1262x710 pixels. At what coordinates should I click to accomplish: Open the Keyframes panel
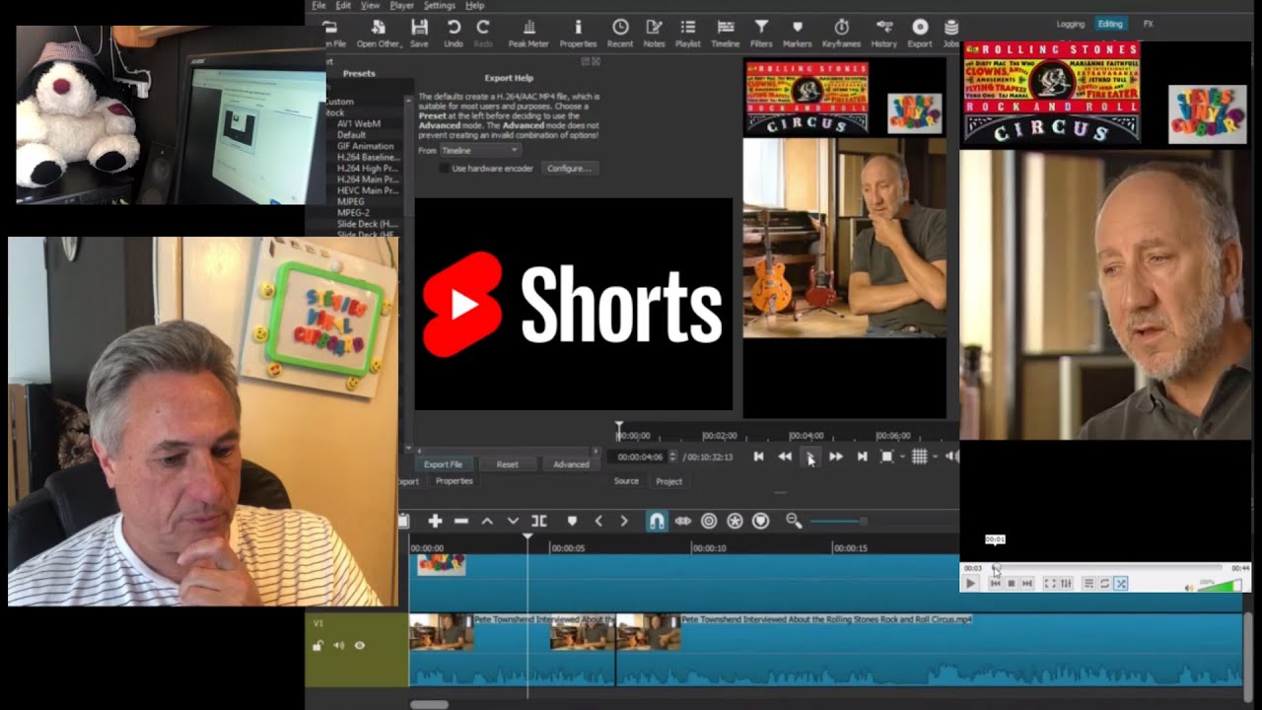841,33
